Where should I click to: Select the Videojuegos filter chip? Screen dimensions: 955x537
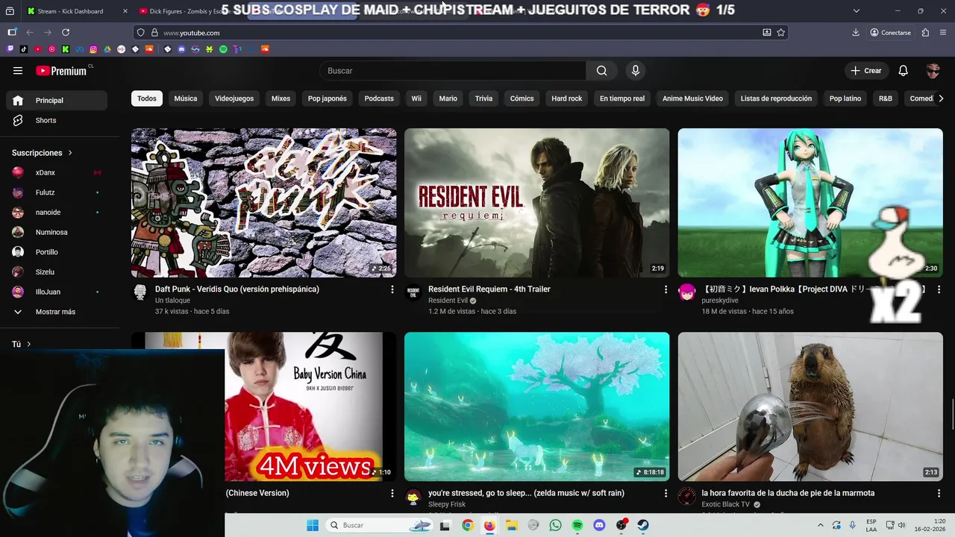(x=234, y=98)
